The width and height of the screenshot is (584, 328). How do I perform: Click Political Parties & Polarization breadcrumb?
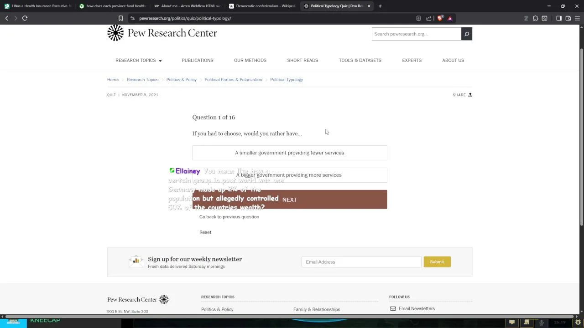click(x=233, y=80)
